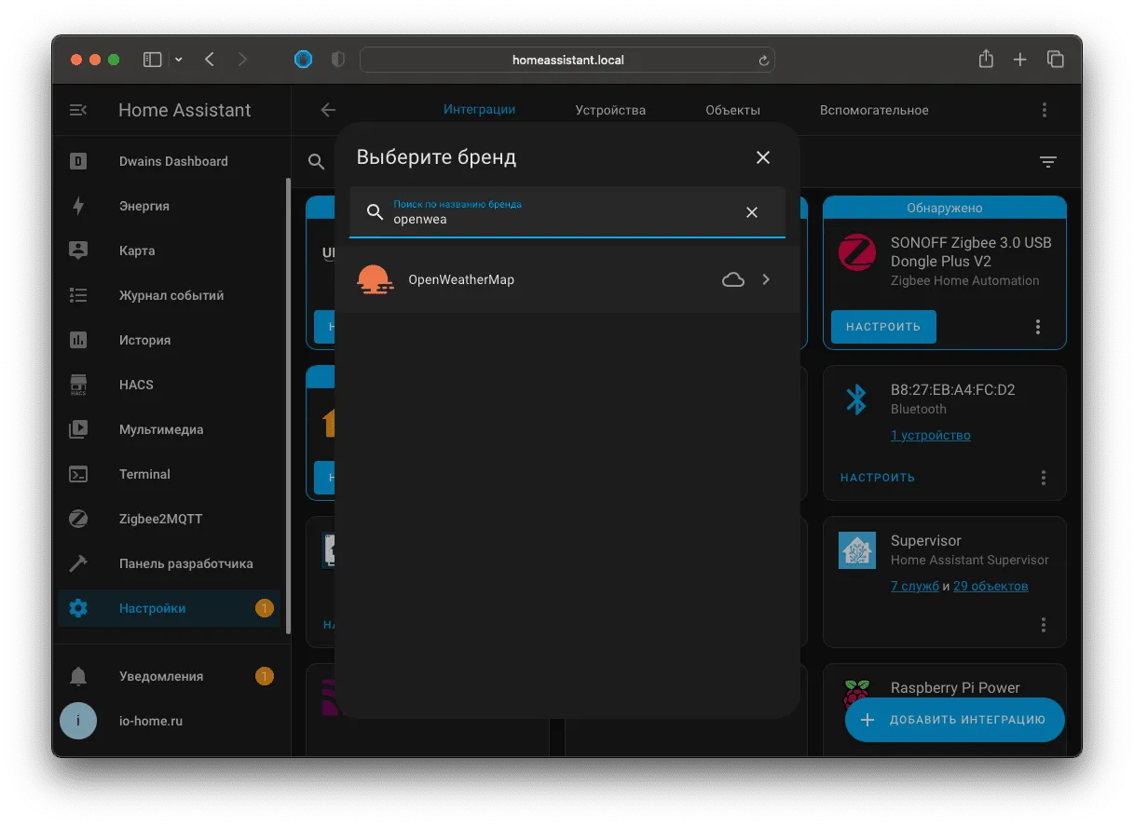
Task: Open the Настройки gear icon
Action: tap(78, 608)
